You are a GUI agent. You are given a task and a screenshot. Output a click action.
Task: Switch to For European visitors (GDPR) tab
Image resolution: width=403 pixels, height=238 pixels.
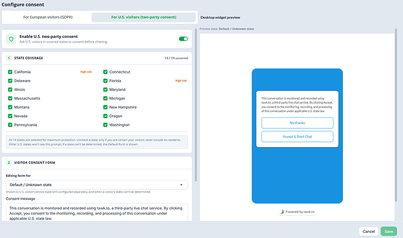click(x=48, y=17)
